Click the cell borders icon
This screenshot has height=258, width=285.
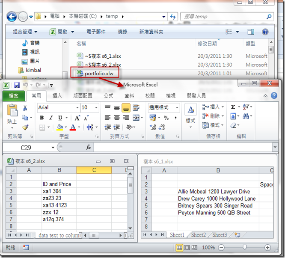[42, 127]
